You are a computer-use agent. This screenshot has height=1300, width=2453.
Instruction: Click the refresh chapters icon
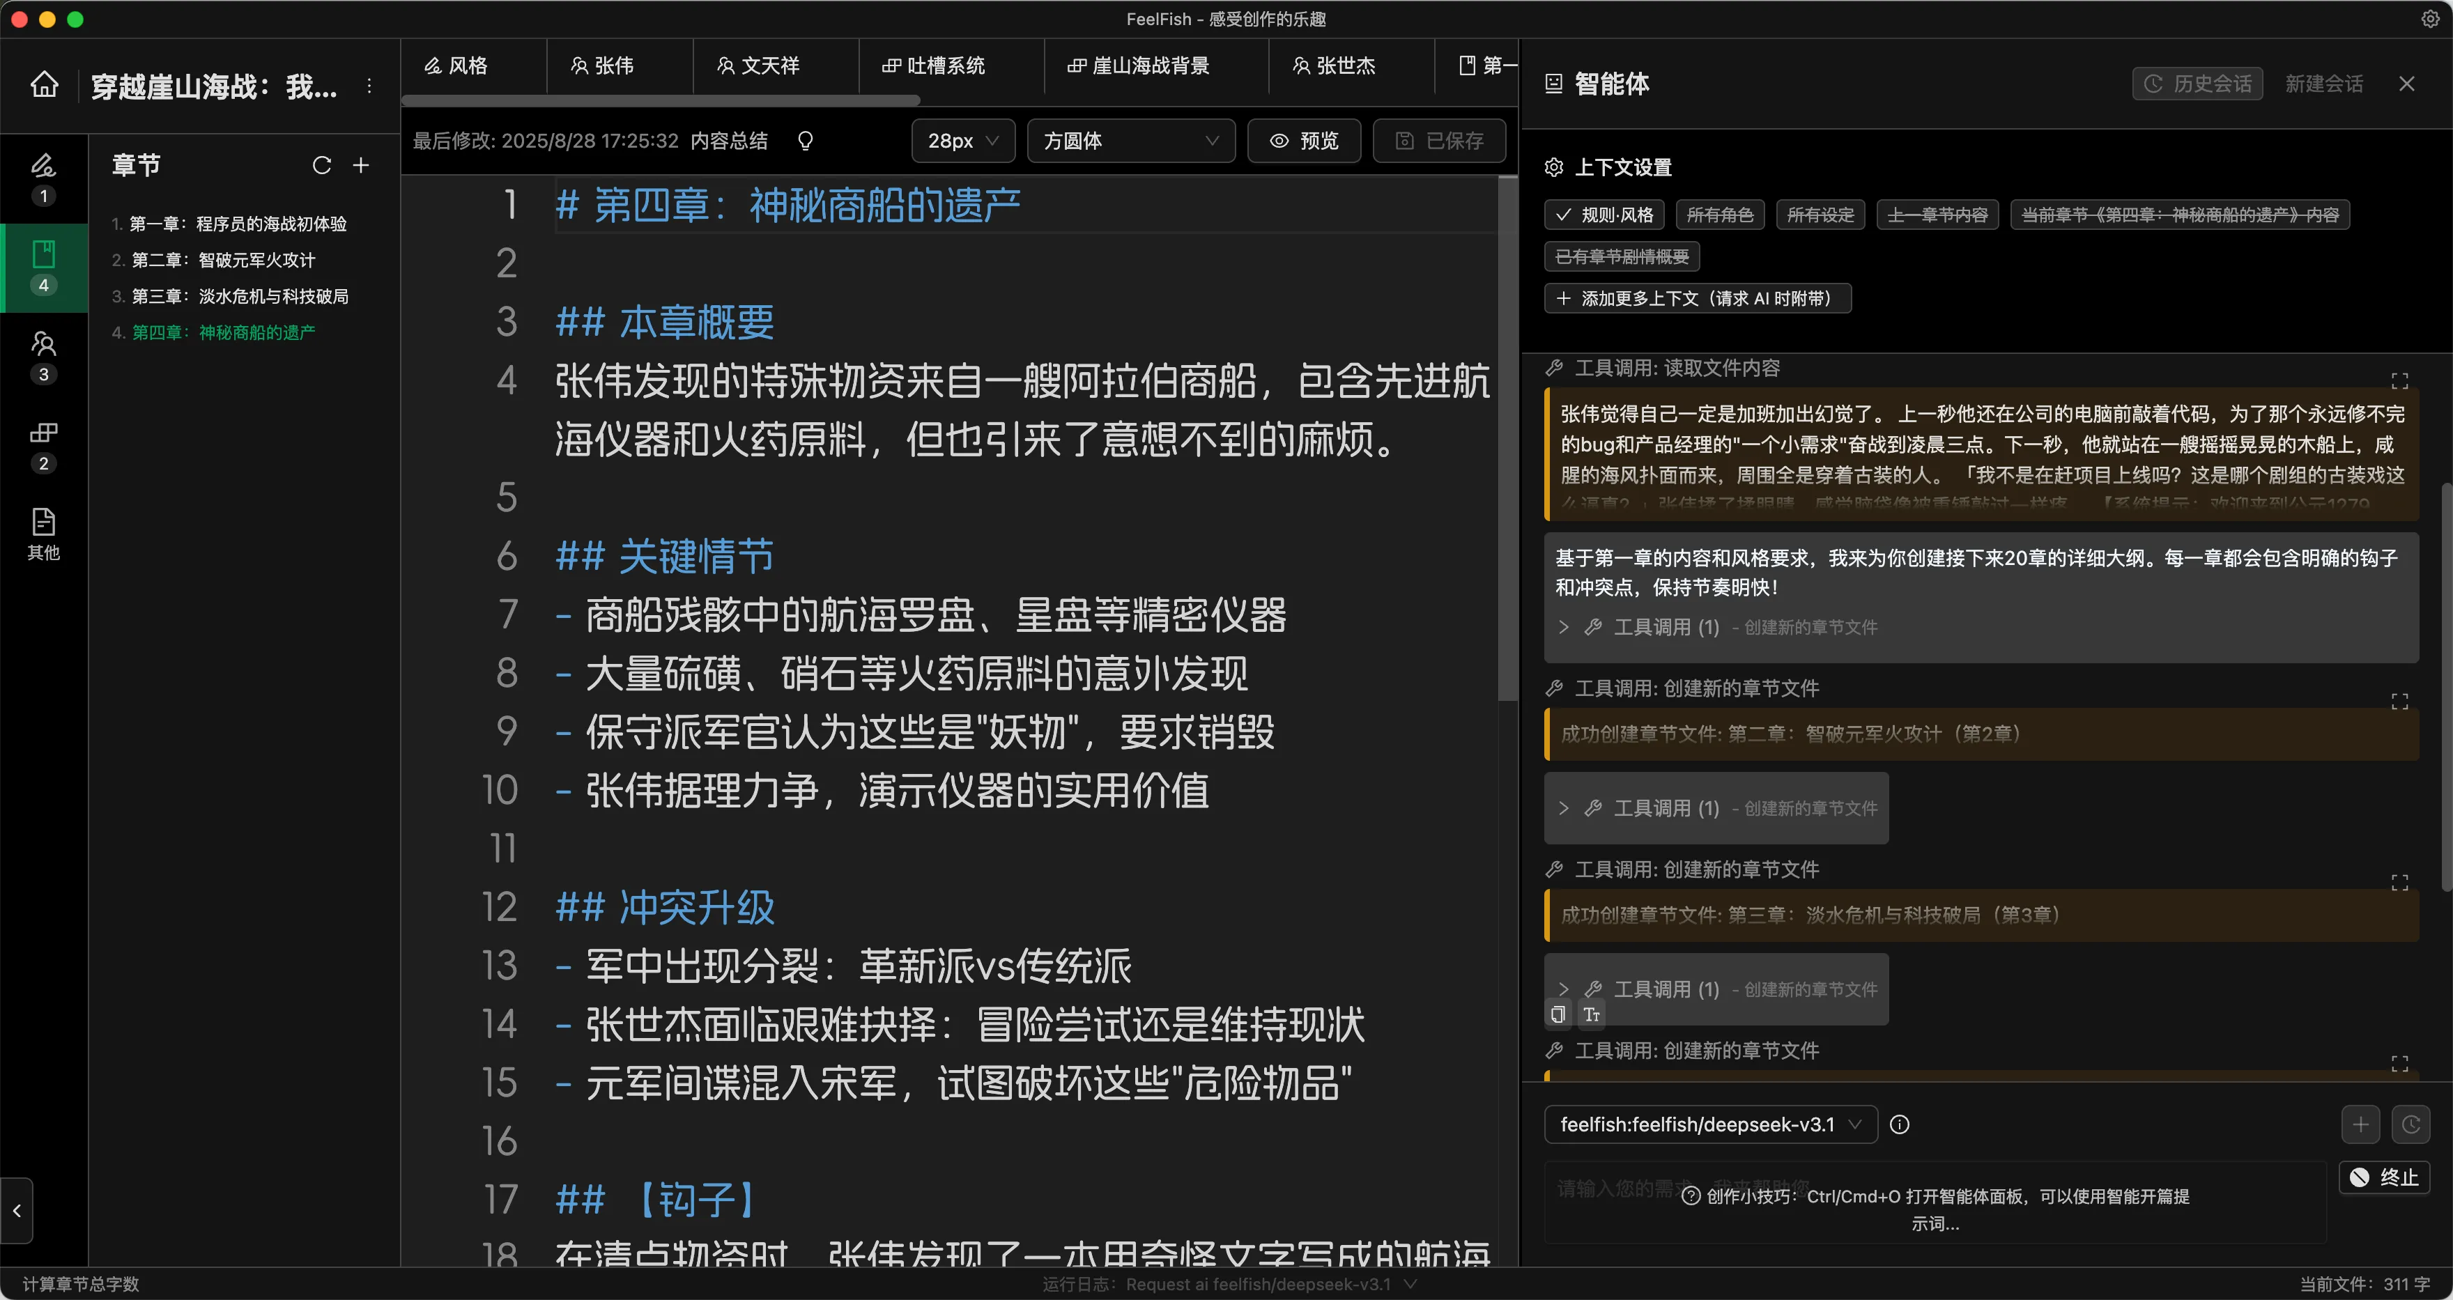(322, 166)
